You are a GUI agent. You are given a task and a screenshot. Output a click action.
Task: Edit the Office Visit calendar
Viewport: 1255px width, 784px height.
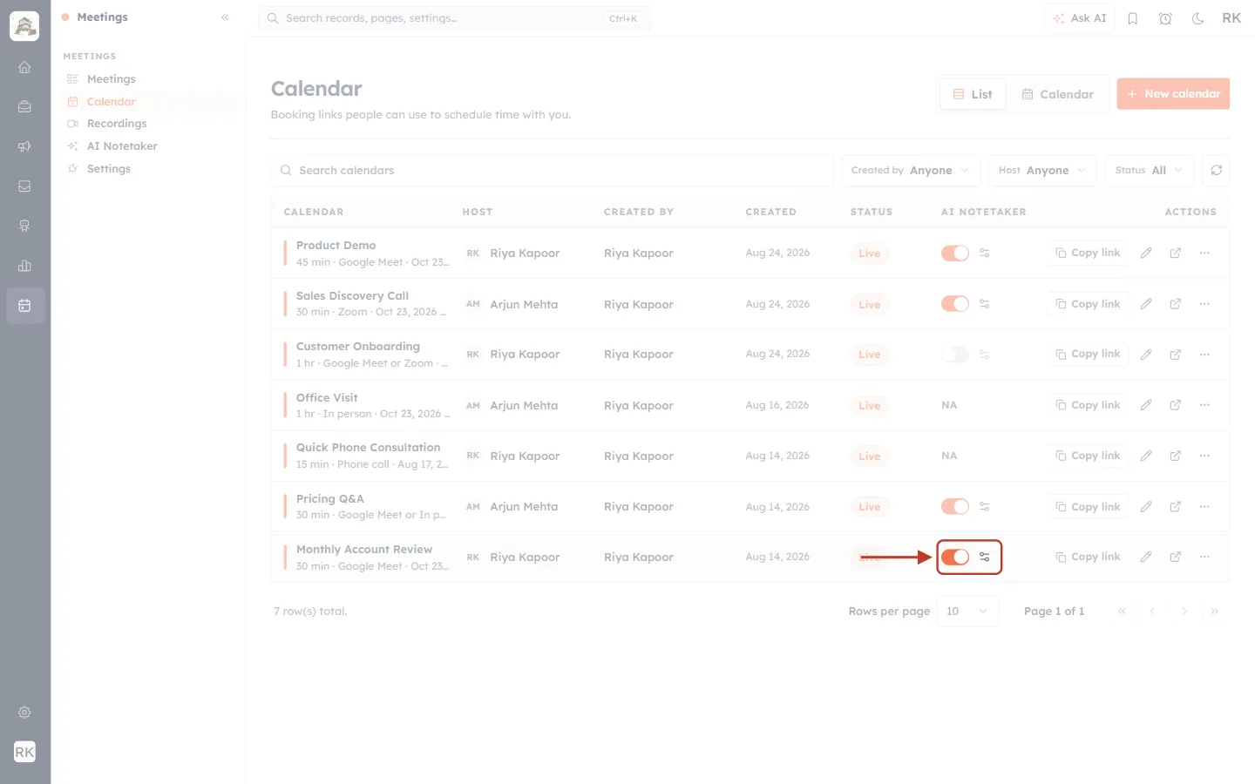click(x=1146, y=405)
